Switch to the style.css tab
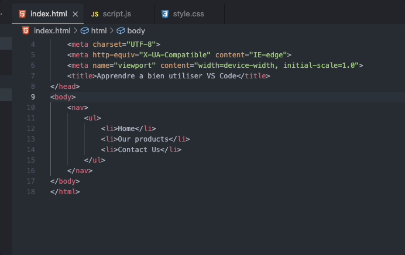This screenshot has height=255, width=405. [189, 14]
